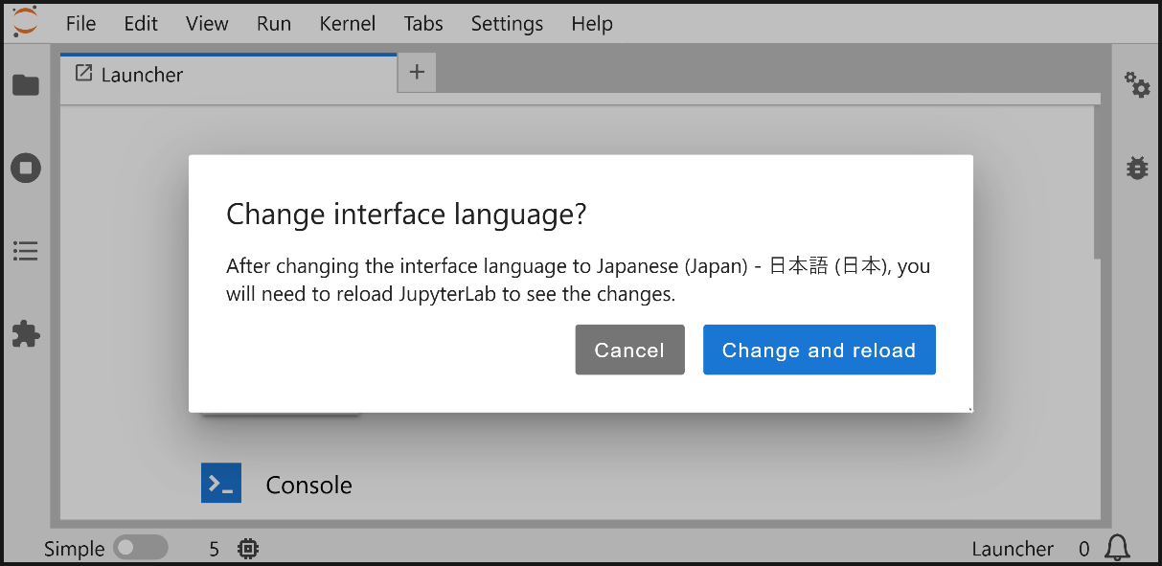Enable Simple interface mode
The image size is (1162, 566).
[140, 548]
